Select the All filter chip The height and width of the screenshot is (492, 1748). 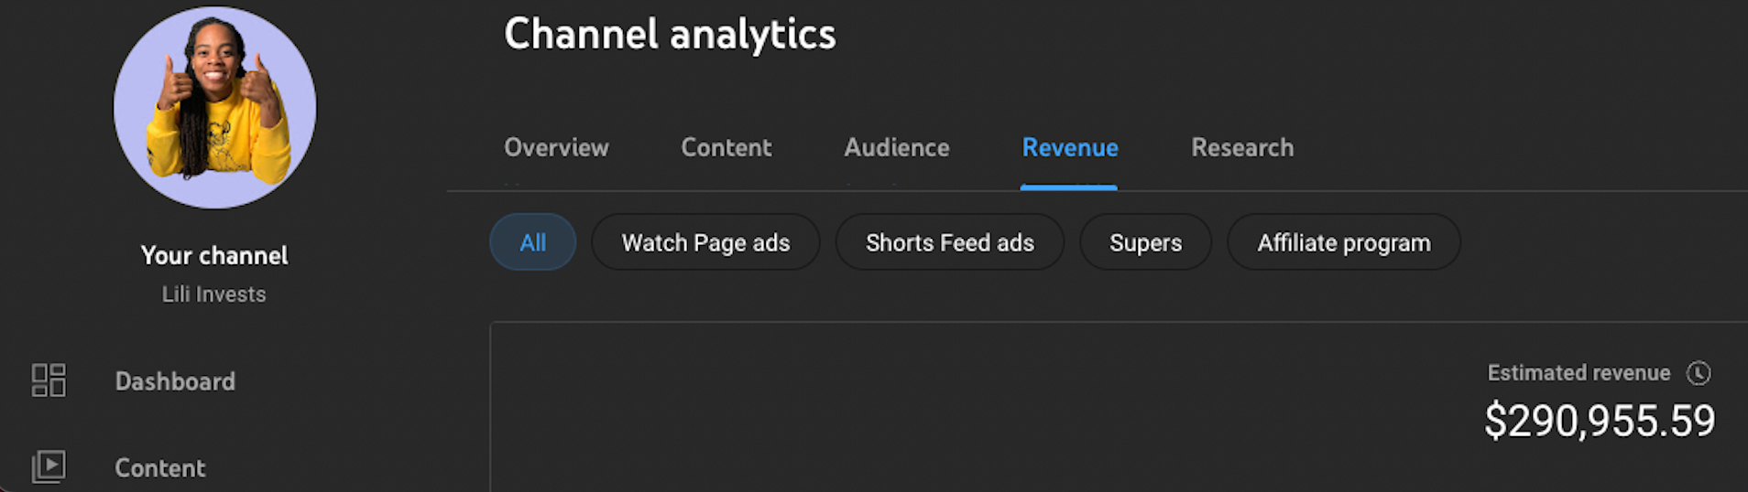[533, 242]
